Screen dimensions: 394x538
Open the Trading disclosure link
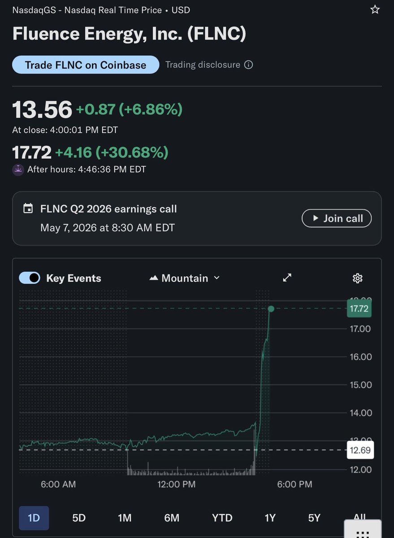pos(203,65)
